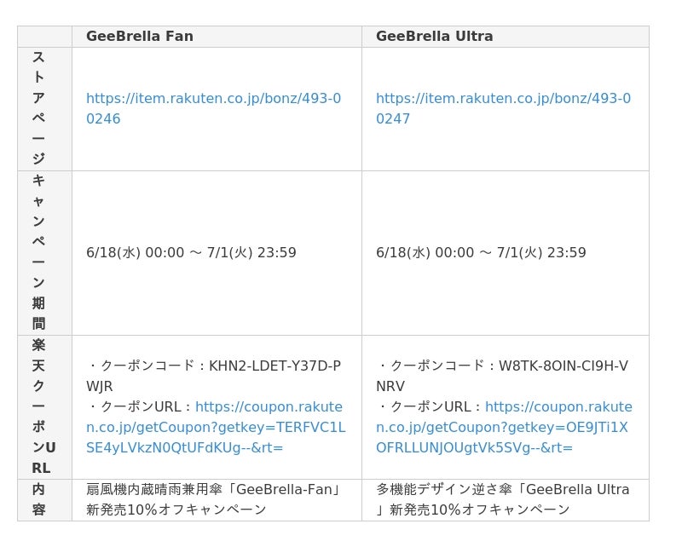Click the empty top-left table header cell
This screenshot has width=682, height=547.
click(44, 37)
